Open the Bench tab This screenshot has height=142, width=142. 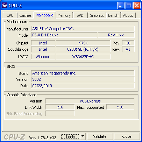click(x=113, y=15)
